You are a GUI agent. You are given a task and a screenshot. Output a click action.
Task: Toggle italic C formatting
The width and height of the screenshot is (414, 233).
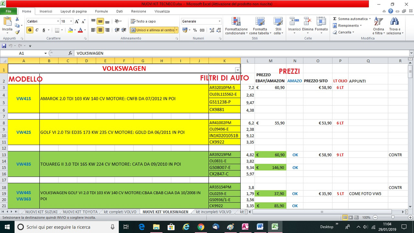click(37, 30)
